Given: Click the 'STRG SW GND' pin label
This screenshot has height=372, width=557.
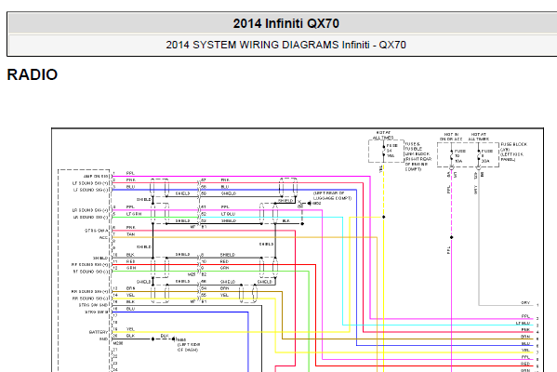Looking at the screenshot, I should tap(93, 305).
